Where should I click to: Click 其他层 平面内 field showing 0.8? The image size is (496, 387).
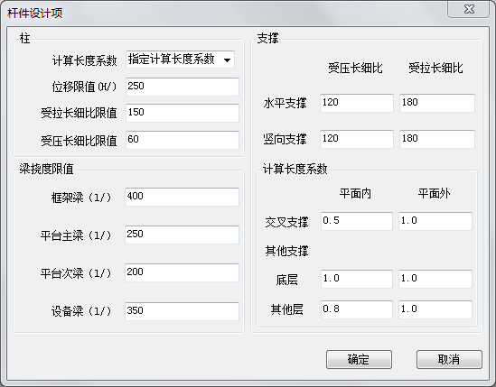(357, 309)
